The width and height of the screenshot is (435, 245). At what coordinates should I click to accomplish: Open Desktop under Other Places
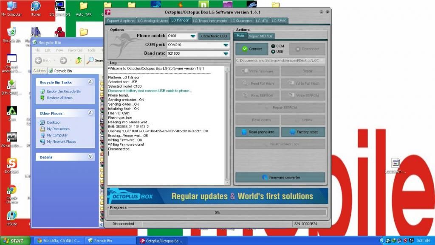pos(50,122)
